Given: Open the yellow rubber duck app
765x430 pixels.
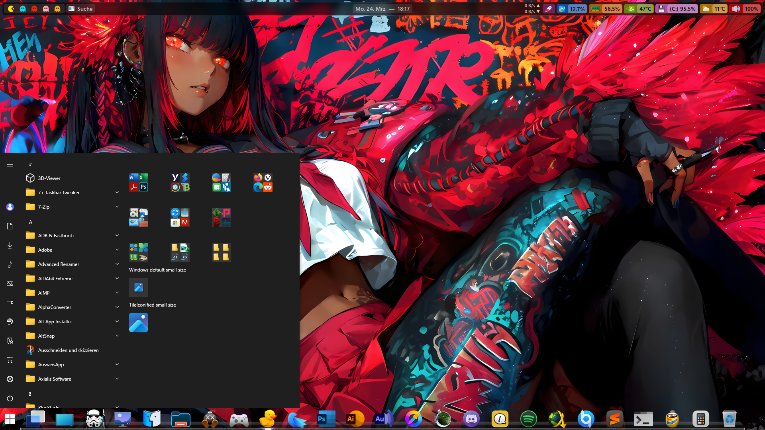Looking at the screenshot, I should [x=268, y=419].
